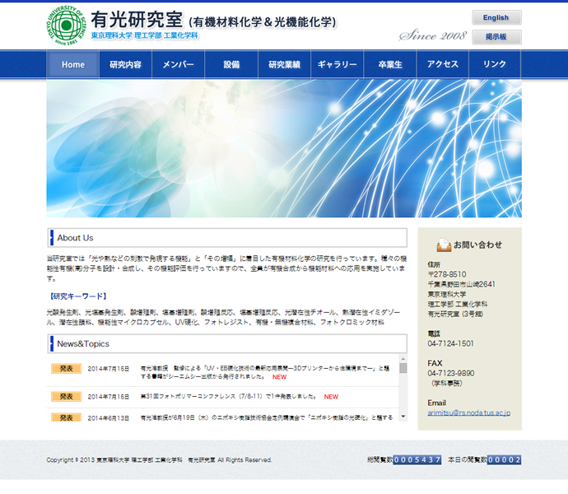Click the 発表 tag for the フォトポリマー conference item
This screenshot has height=494, width=568.
pos(67,397)
